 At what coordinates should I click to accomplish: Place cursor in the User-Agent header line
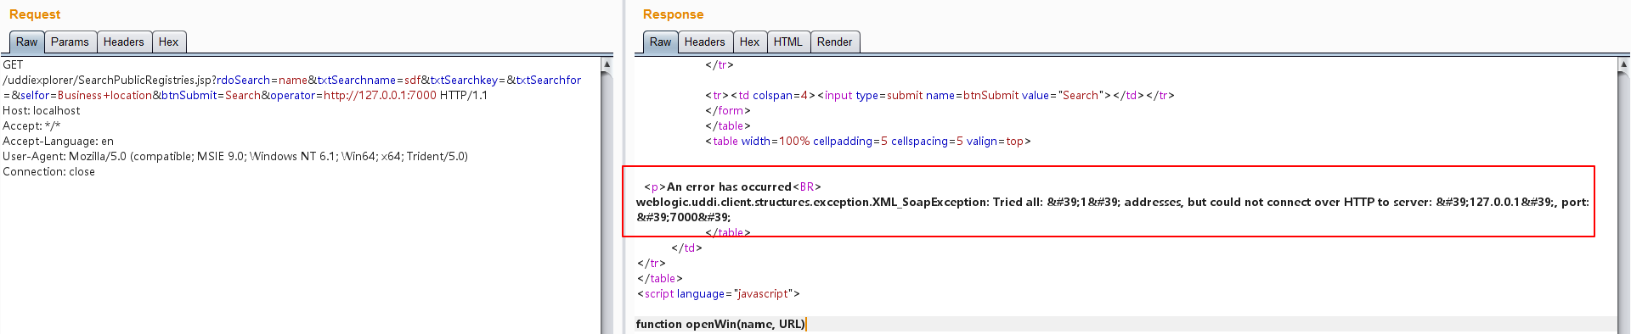pyautogui.click(x=235, y=156)
